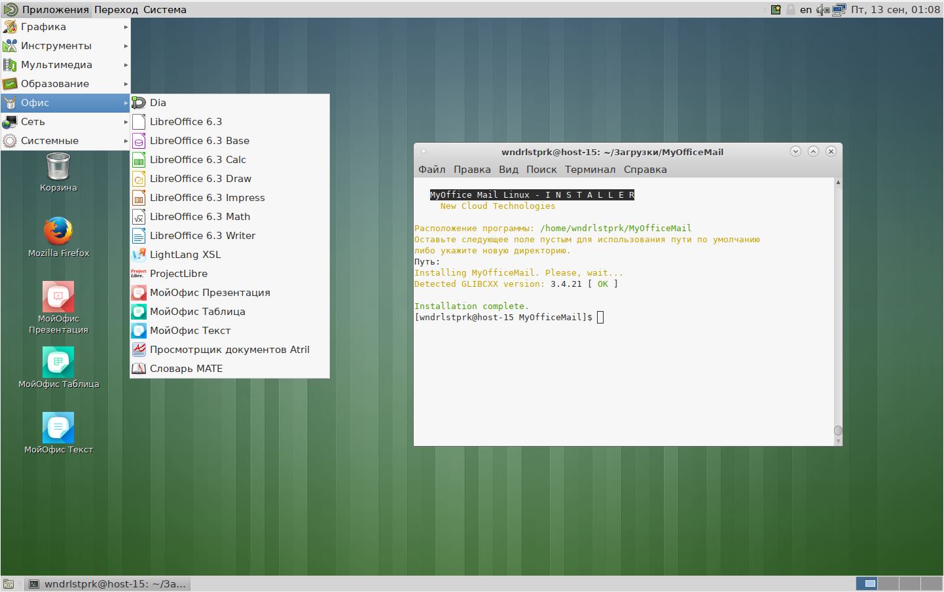944x592 pixels.
Task: Switch to the first workspace
Action: (x=867, y=583)
